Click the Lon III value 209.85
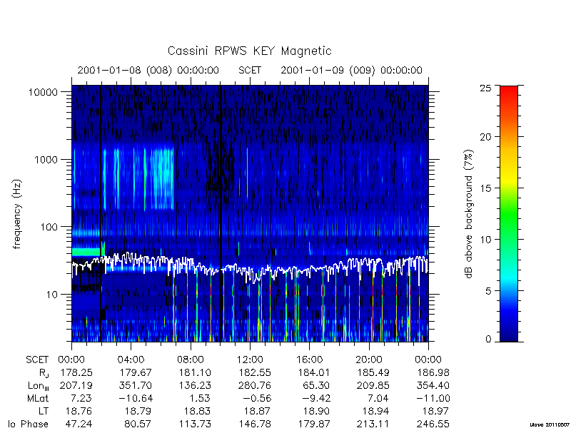This screenshot has width=571, height=428. click(373, 385)
